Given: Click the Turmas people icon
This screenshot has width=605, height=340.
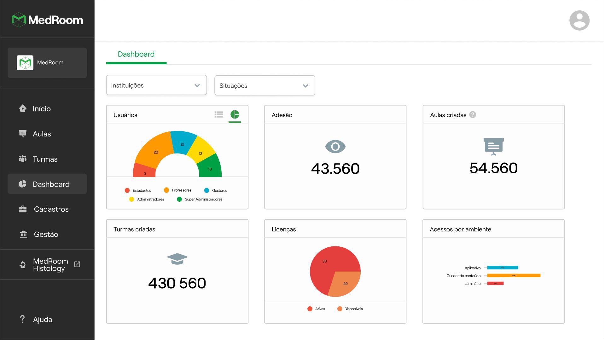Looking at the screenshot, I should 23,158.
